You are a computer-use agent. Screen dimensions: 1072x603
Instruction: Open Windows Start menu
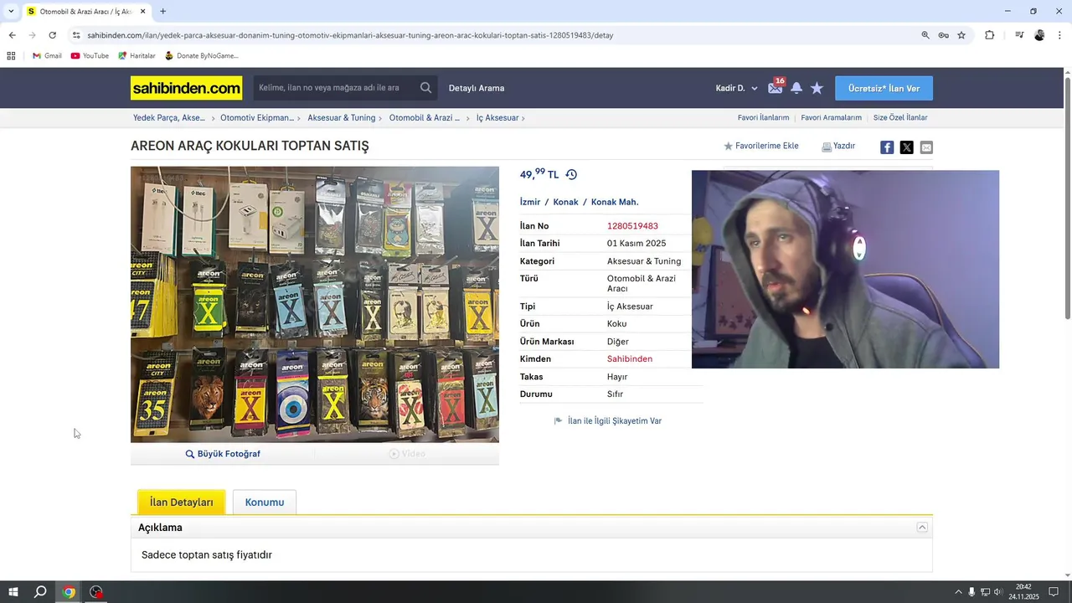click(13, 592)
